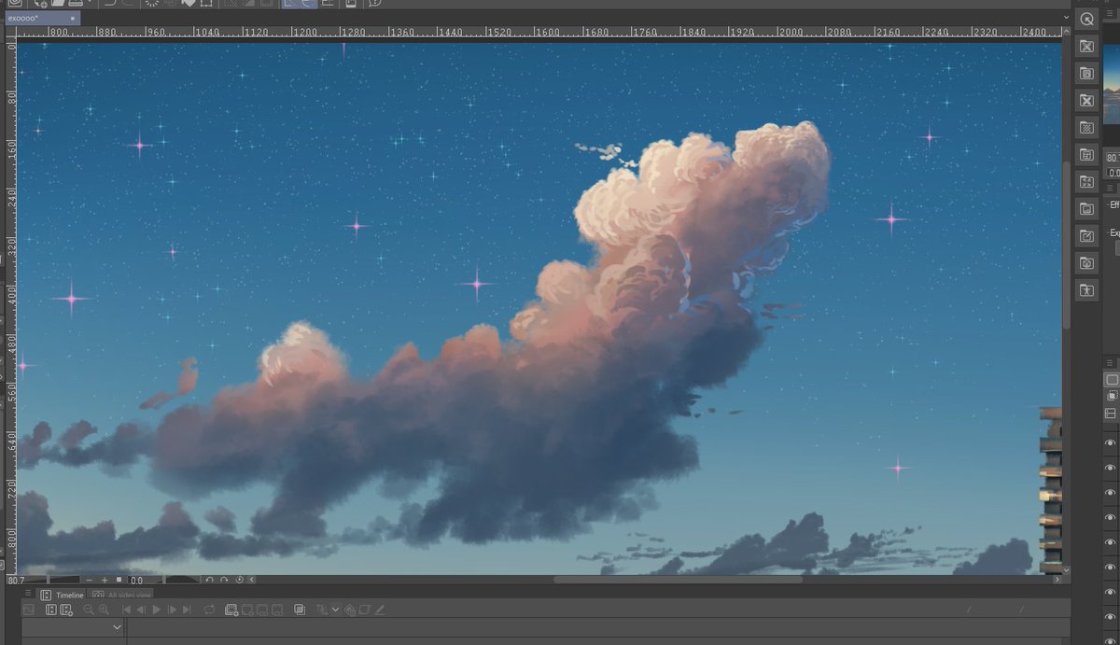Viewport: 1120px width, 645px height.
Task: Undo the last action via the navigator undo arrow
Action: pyautogui.click(x=210, y=580)
